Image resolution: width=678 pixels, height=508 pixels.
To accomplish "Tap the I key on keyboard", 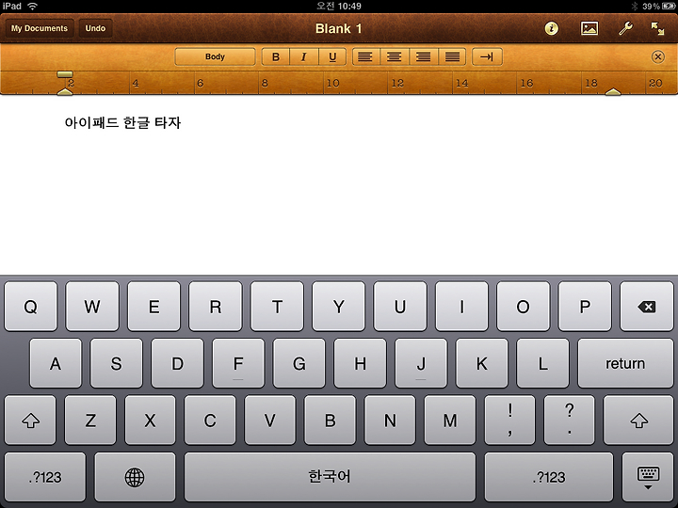I will coord(461,307).
